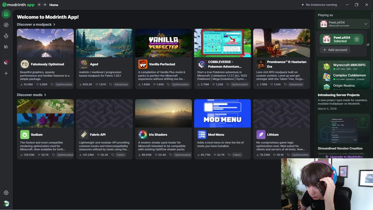Click the Origin Realms server icon
The image size is (373, 210).
327,87
